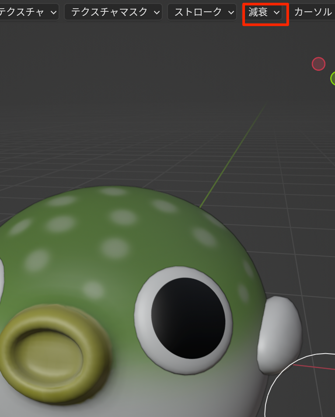This screenshot has height=417, width=335.
Task: Click the empty viewport background above the fish
Action: coord(131,87)
